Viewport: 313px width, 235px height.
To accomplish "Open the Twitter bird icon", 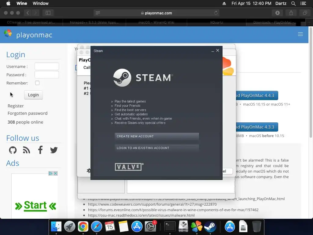I will pos(54,150).
